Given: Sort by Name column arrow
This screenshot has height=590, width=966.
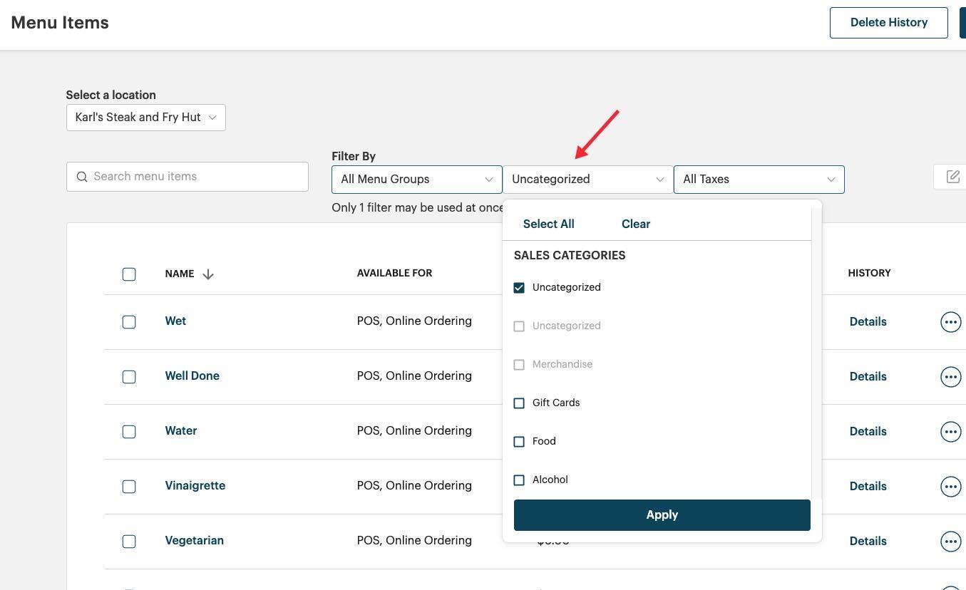Looking at the screenshot, I should (x=208, y=274).
